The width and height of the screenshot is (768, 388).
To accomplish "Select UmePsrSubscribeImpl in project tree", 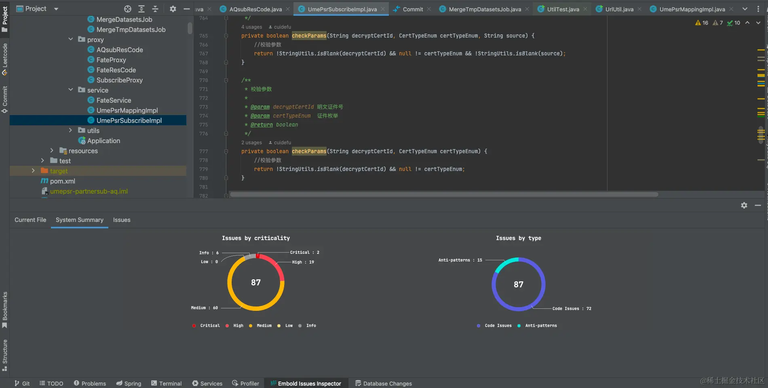I will [129, 120].
